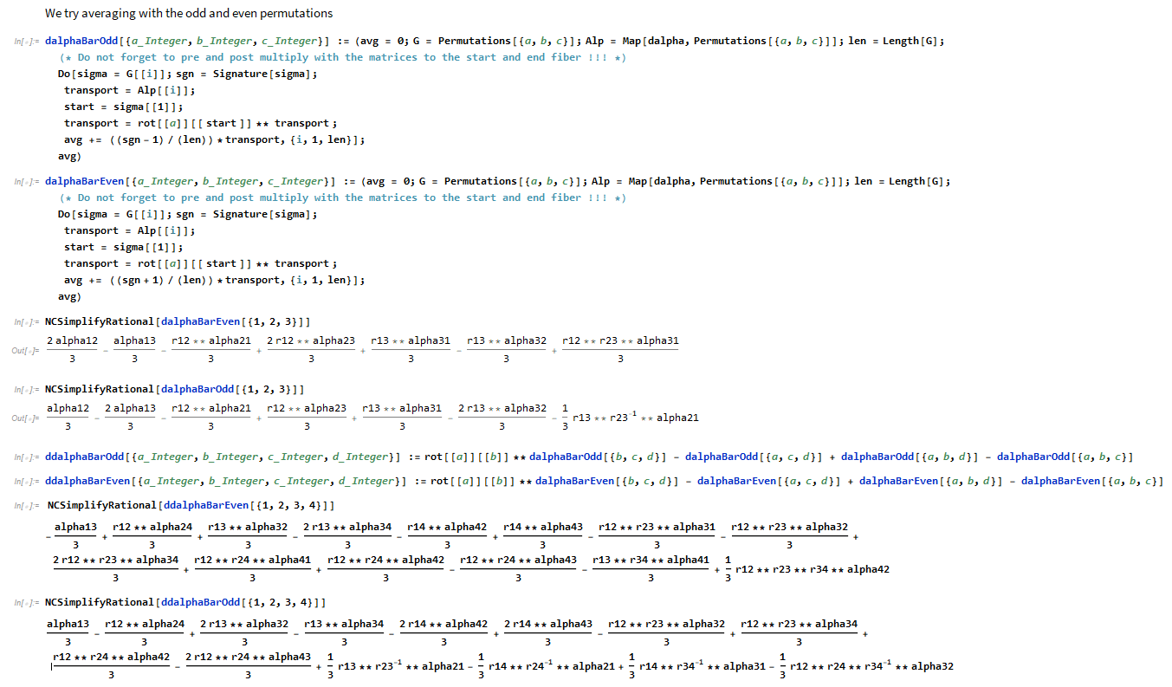Image resolution: width=1172 pixels, height=687 pixels.
Task: Click the text cell about averaging permutations
Action: [x=189, y=13]
